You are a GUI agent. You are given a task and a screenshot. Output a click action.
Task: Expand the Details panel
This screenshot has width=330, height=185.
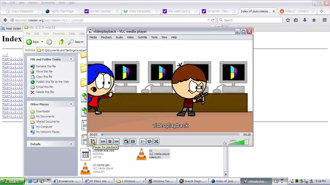[71, 144]
